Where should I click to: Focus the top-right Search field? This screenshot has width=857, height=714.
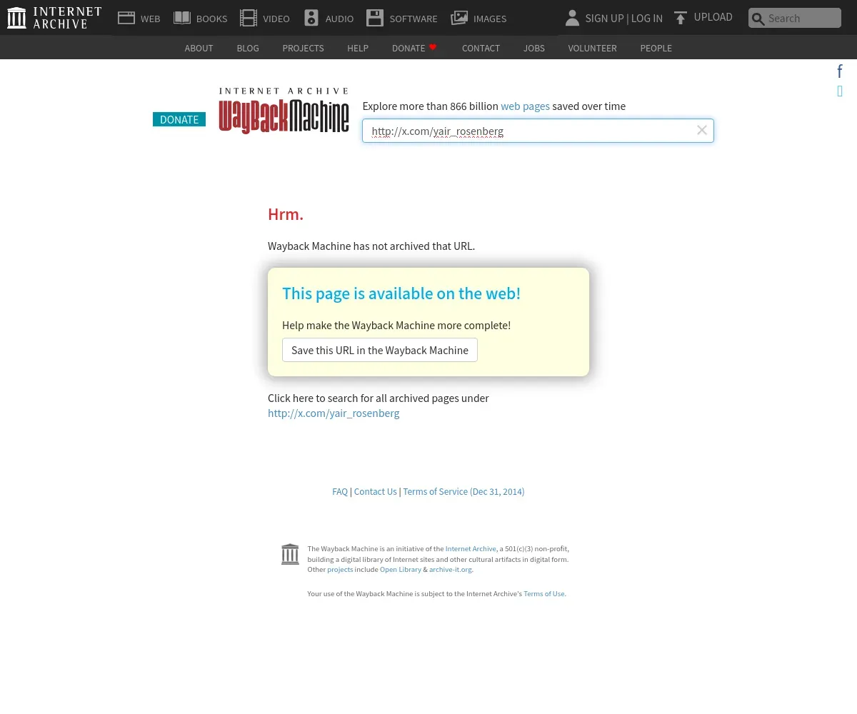click(795, 18)
